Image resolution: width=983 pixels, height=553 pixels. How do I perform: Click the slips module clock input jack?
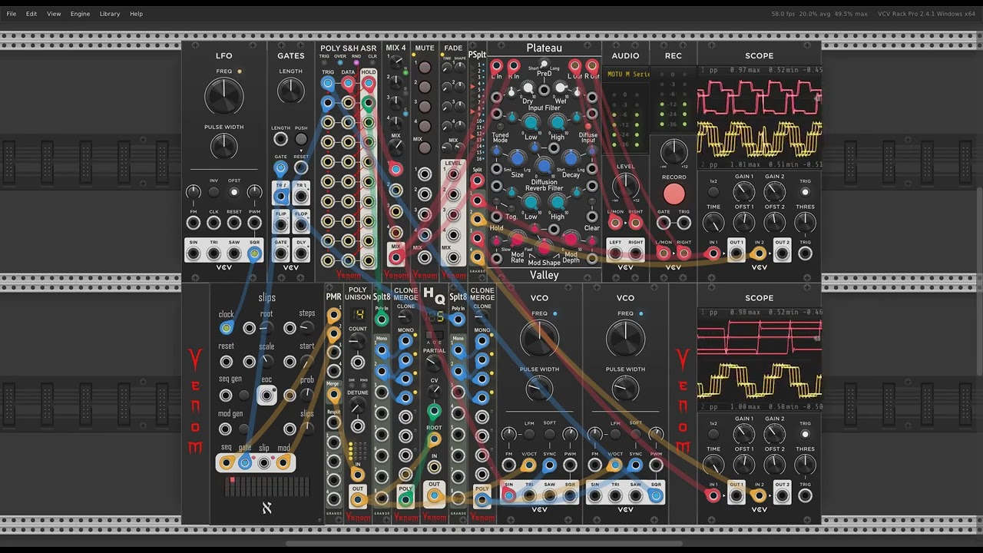[226, 328]
